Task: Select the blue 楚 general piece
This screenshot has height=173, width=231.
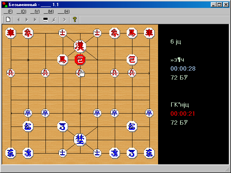Action: [x=80, y=139]
